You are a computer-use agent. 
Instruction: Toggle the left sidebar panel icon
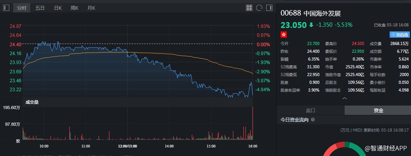click(x=6, y=8)
